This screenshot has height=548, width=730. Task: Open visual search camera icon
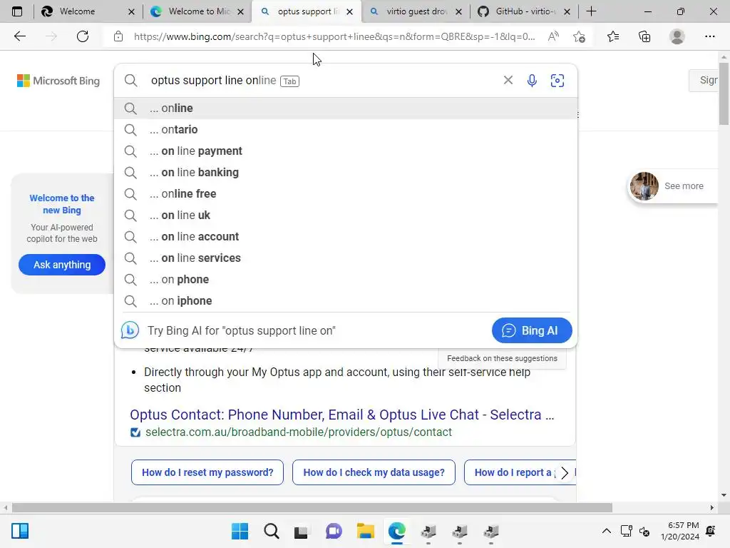[x=557, y=81]
